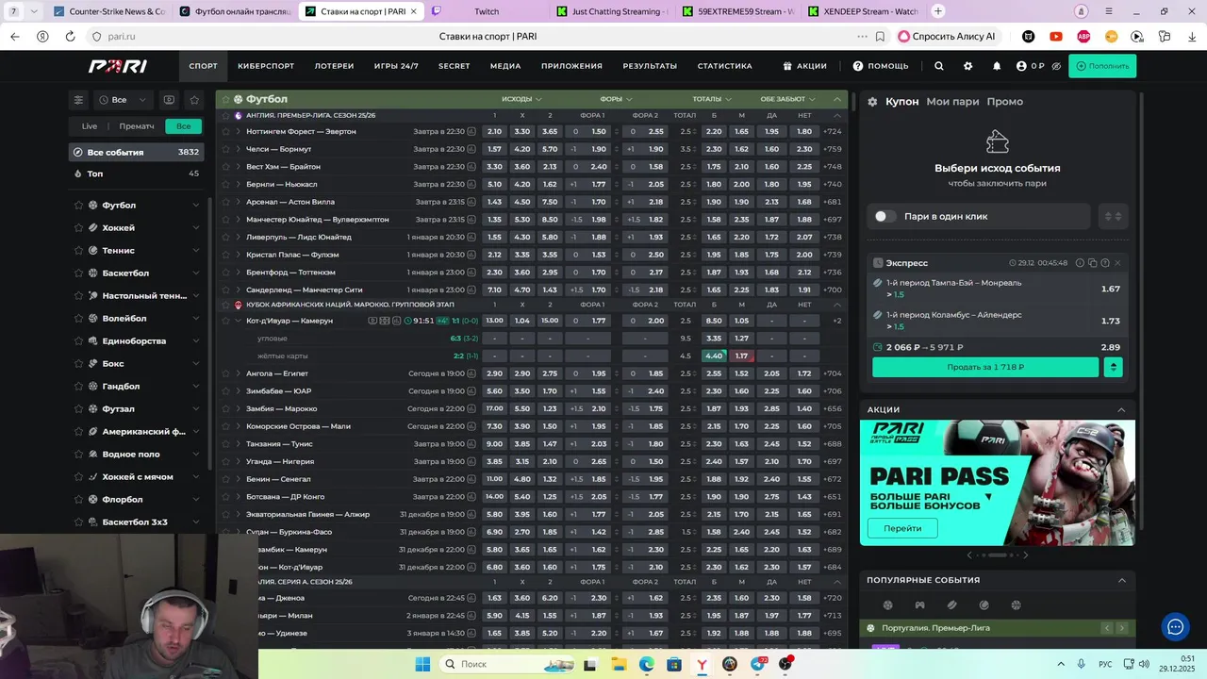Open site settings gear in the header
Viewport: 1207px width, 679px height.
pyautogui.click(x=967, y=66)
